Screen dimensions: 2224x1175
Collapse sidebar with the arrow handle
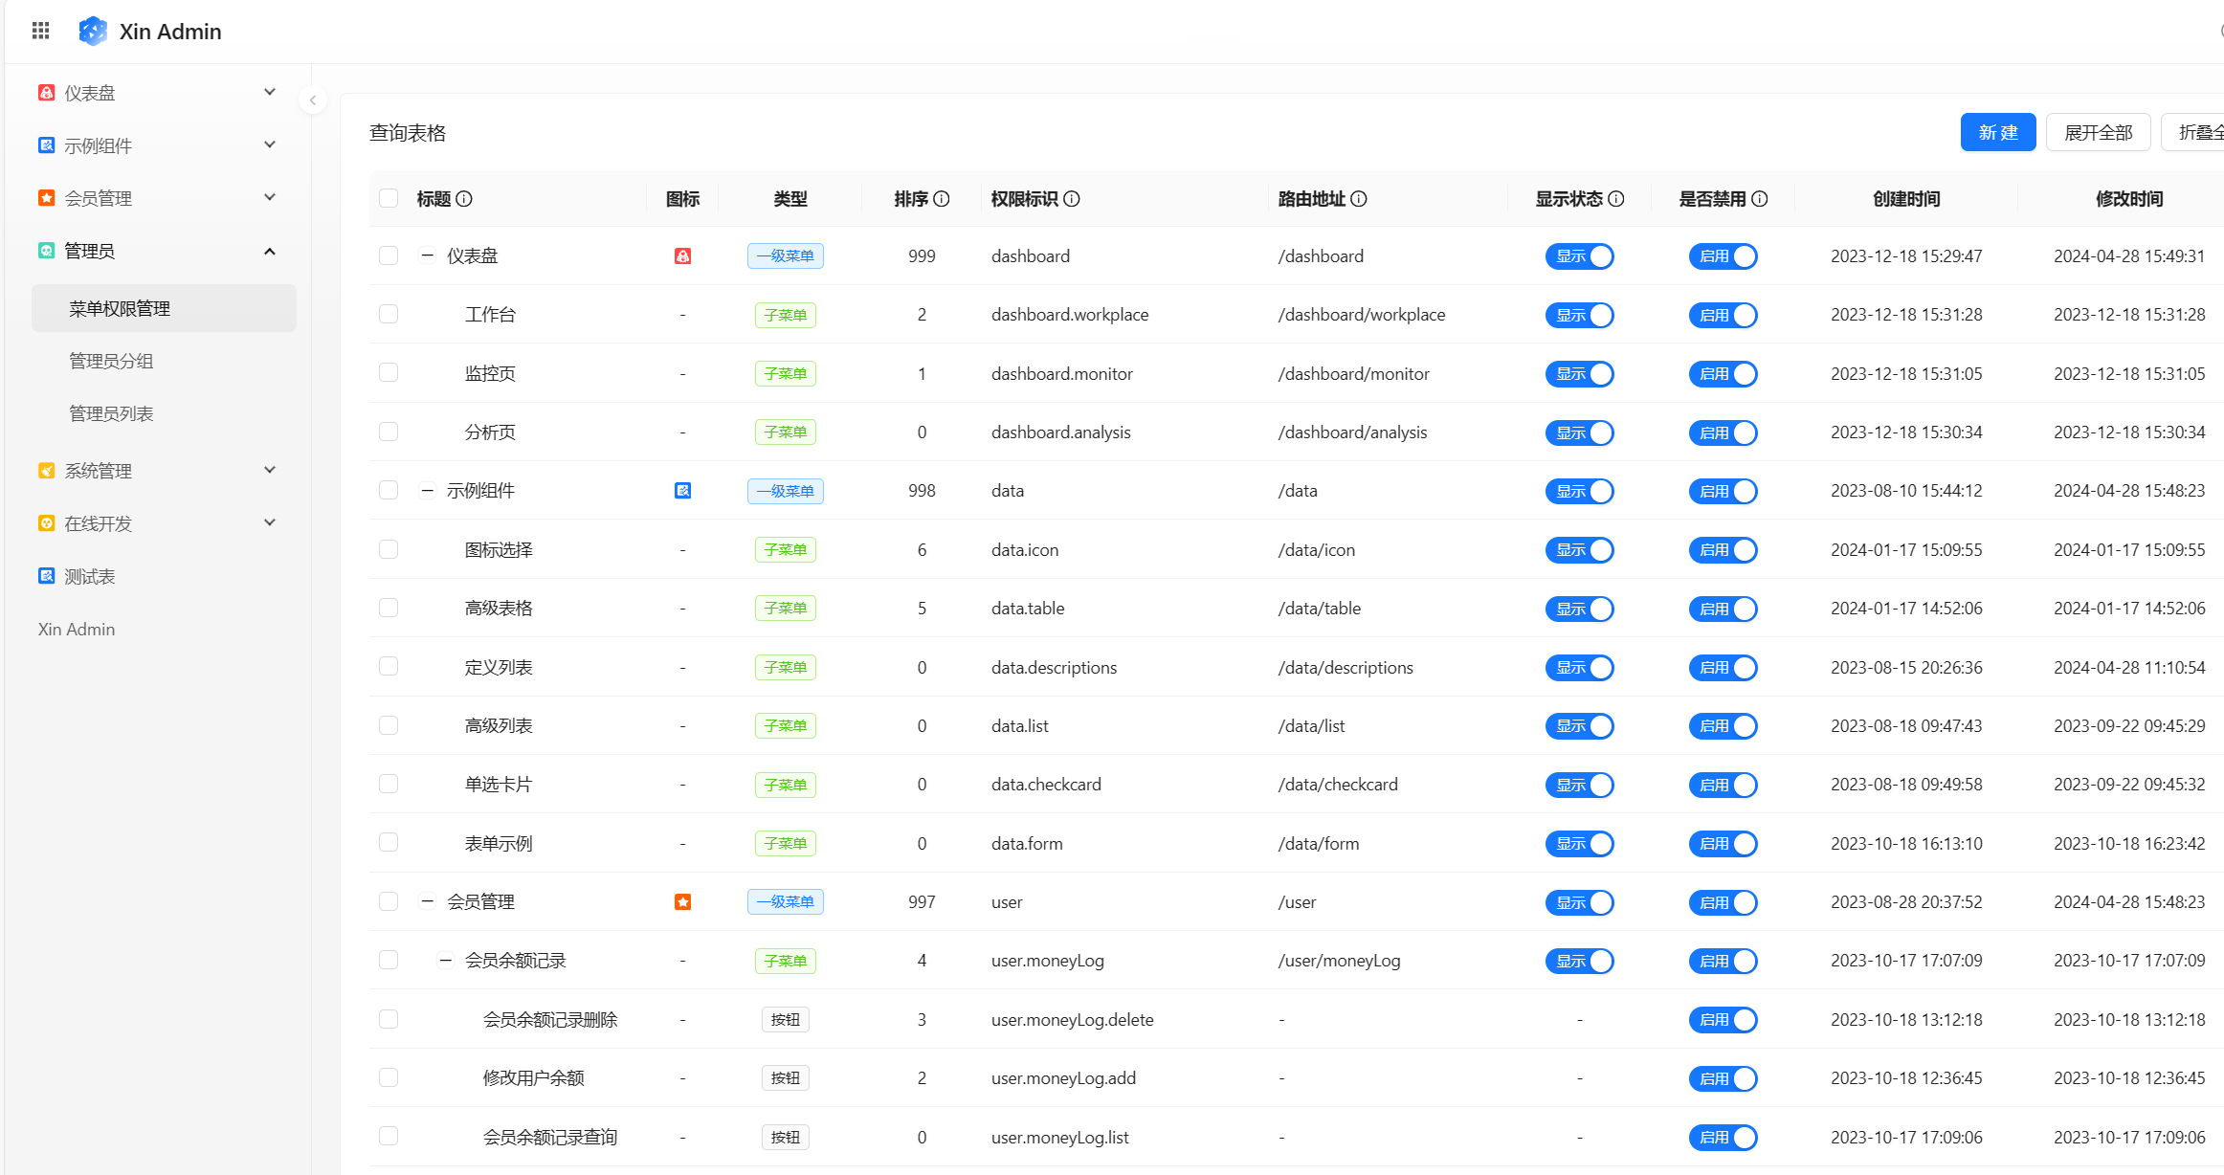[x=313, y=100]
